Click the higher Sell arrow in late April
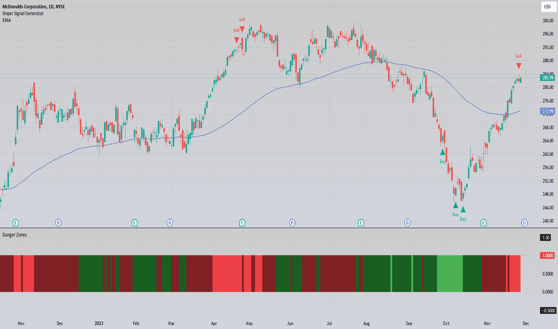The image size is (558, 329). [x=242, y=29]
